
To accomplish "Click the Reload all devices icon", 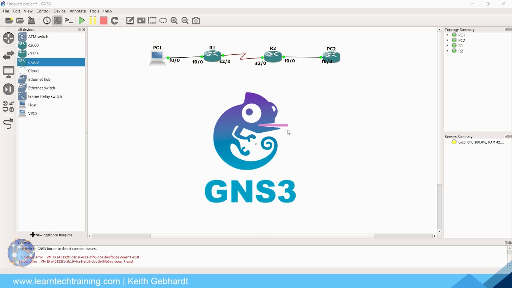I will 115,20.
